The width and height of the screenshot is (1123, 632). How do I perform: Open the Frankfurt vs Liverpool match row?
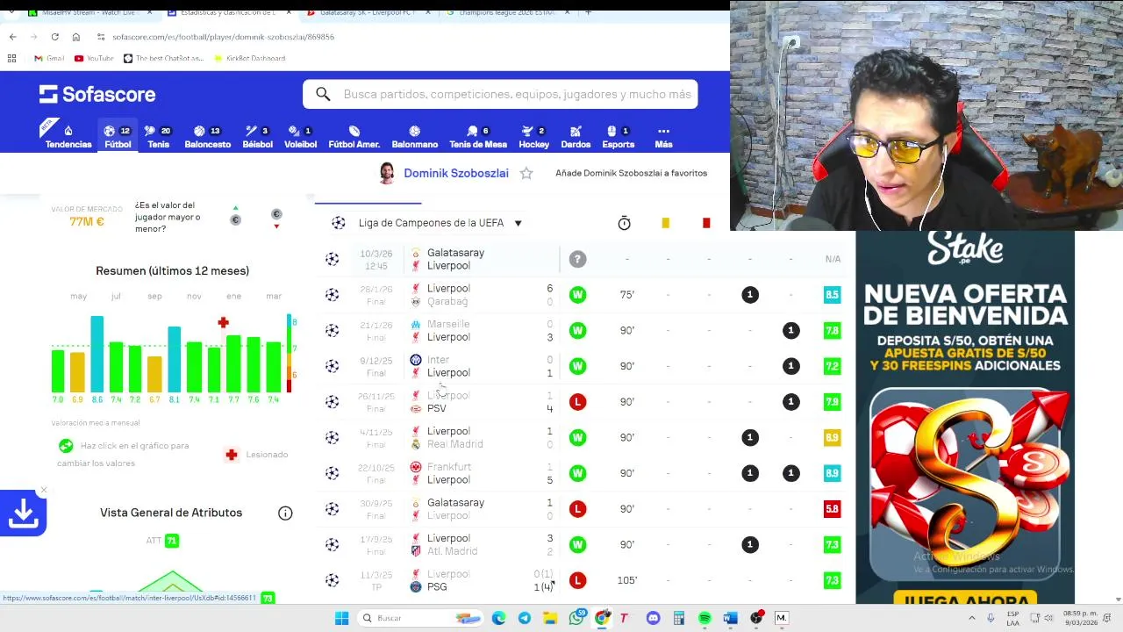583,473
